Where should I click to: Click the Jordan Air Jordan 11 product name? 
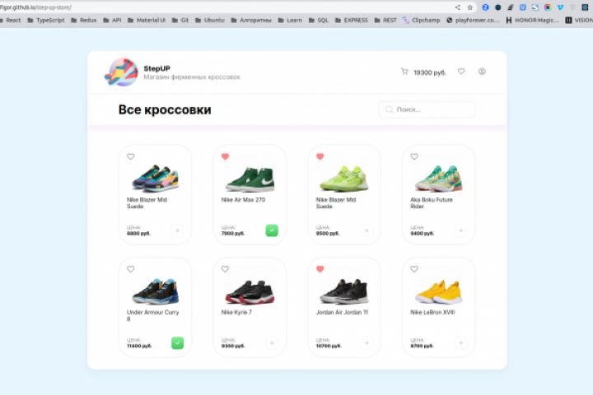(x=342, y=312)
